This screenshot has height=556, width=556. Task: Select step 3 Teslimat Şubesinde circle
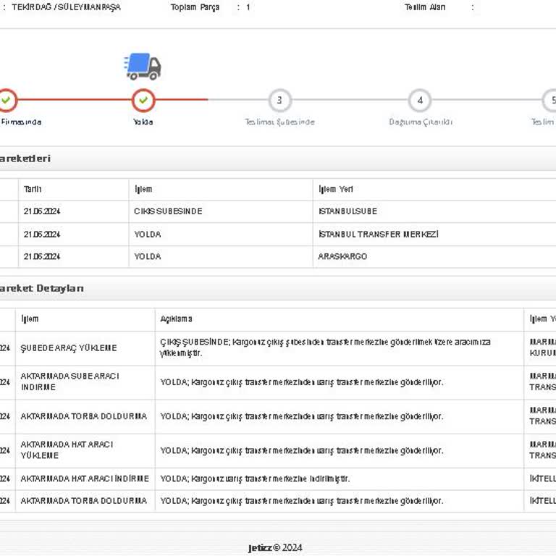(279, 101)
